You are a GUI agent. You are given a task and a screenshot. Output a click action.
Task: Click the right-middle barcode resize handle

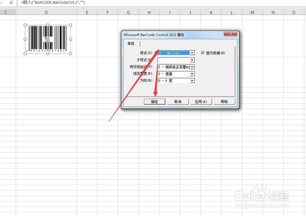71,39
